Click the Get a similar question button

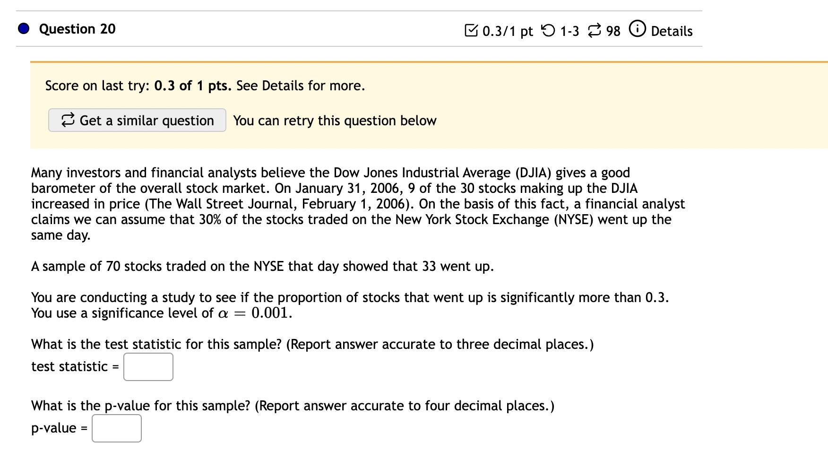pyautogui.click(x=137, y=120)
